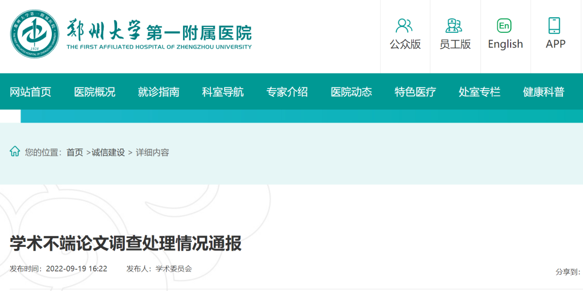Click the green En language icon
Screen dimensions: 583x291
click(504, 25)
